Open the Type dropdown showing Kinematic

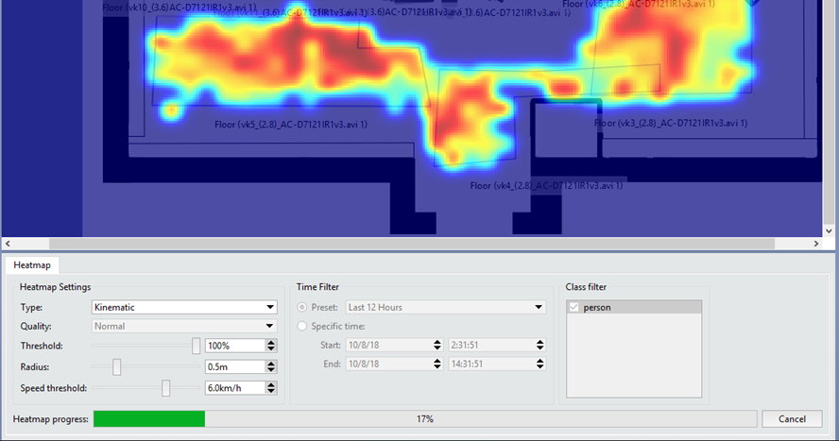[x=184, y=307]
